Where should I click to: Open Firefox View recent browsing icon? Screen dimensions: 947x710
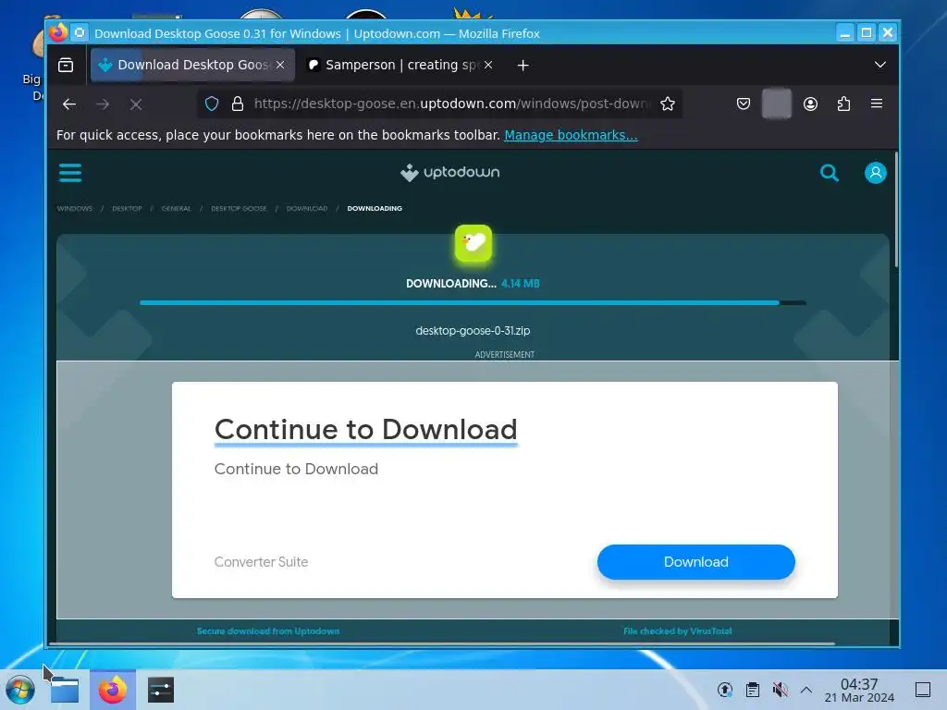click(66, 66)
